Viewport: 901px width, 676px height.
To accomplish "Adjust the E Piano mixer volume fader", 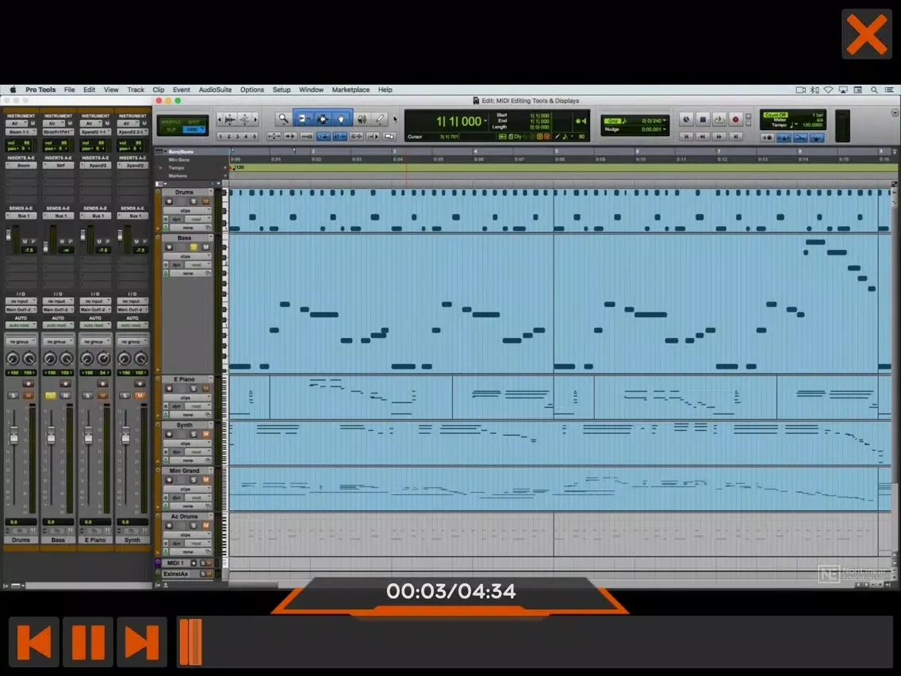I will [88, 436].
